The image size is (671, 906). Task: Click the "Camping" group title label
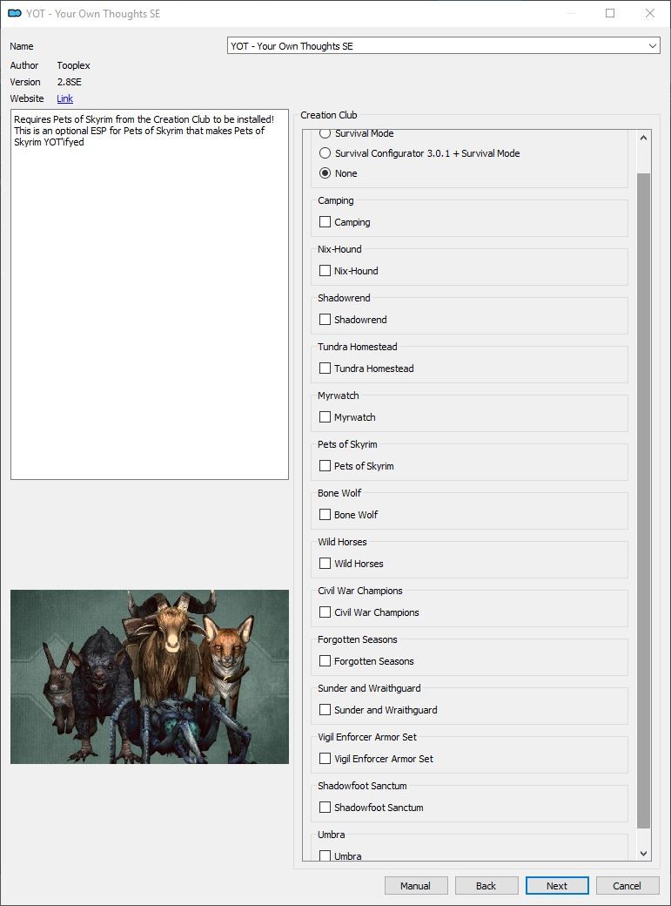336,200
